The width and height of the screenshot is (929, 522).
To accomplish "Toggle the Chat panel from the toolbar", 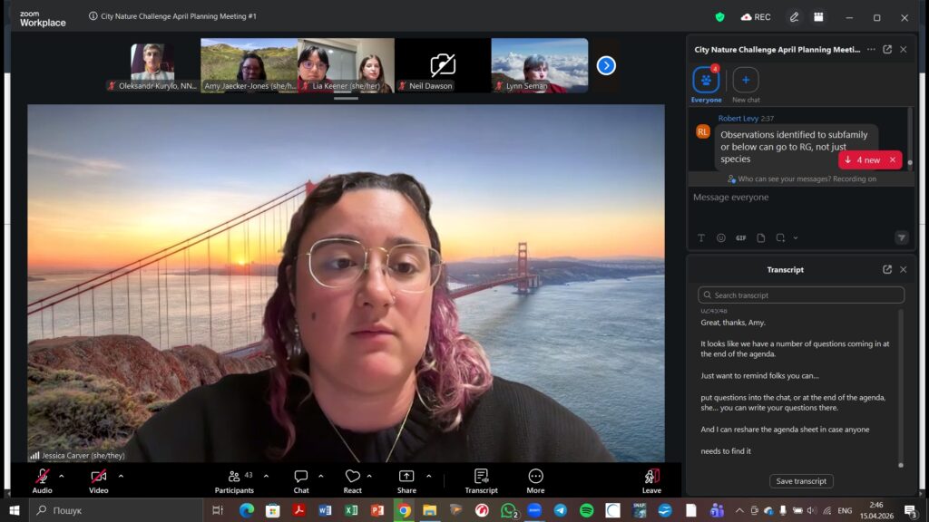I will pyautogui.click(x=301, y=477).
